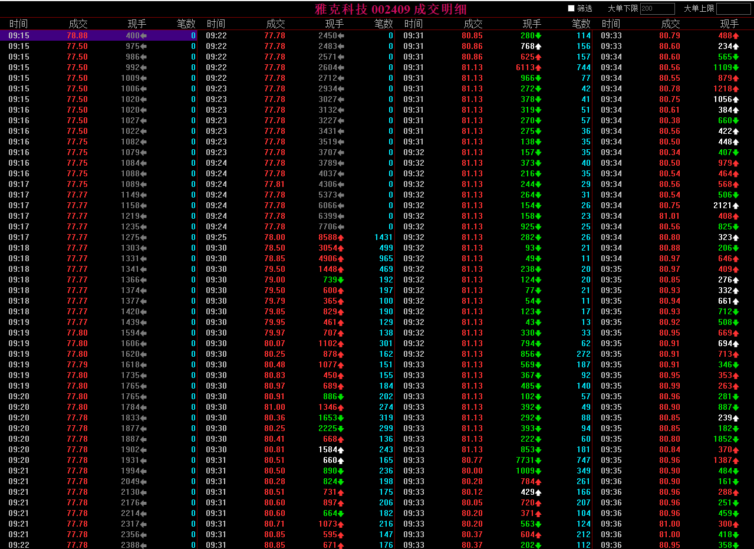Click the green down arrow beside volume 1852
The image size is (754, 549).
point(736,439)
